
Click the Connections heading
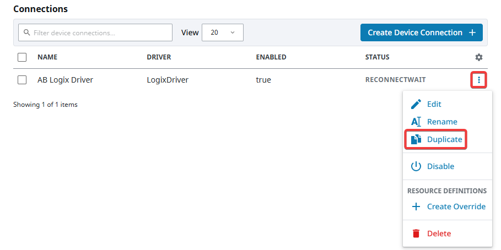[41, 9]
